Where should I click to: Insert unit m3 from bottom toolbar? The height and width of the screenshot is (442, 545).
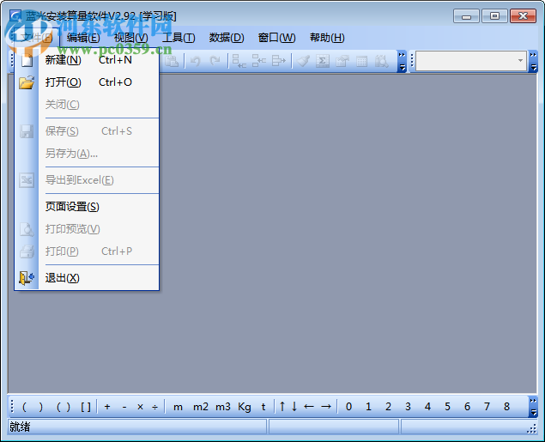(x=223, y=407)
